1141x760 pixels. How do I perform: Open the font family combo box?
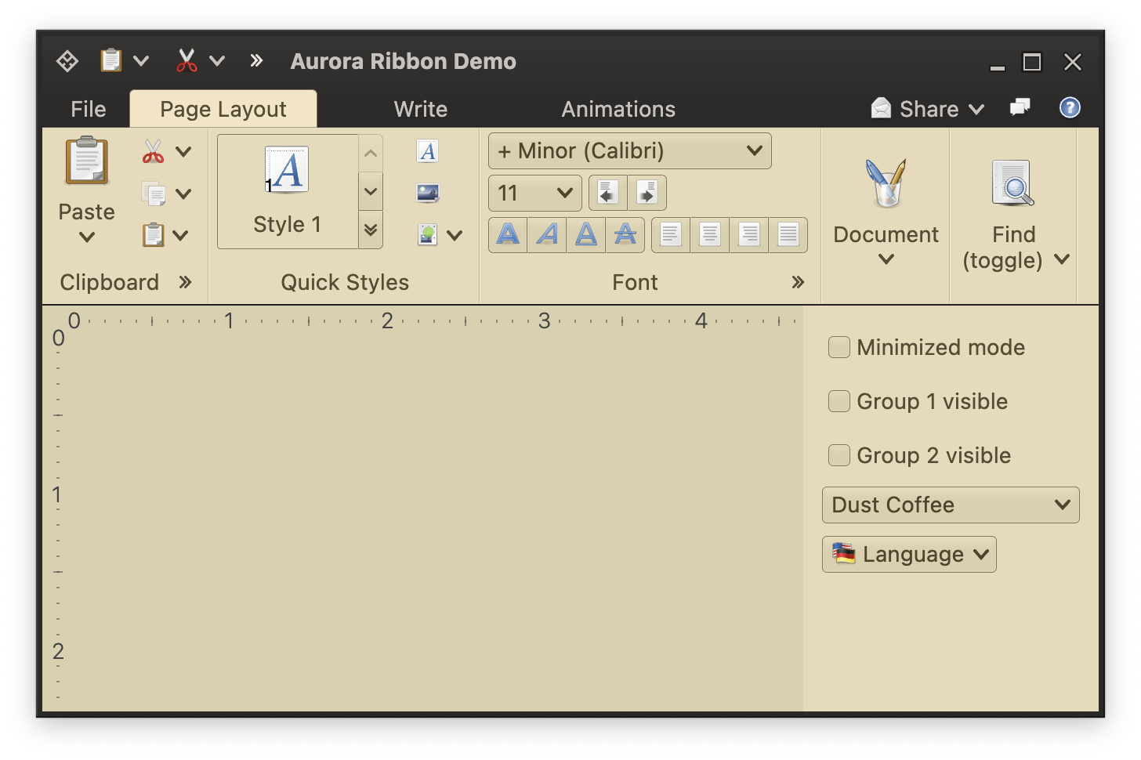coord(630,150)
